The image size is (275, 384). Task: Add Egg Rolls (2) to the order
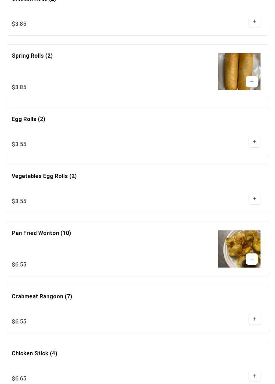[x=254, y=142]
